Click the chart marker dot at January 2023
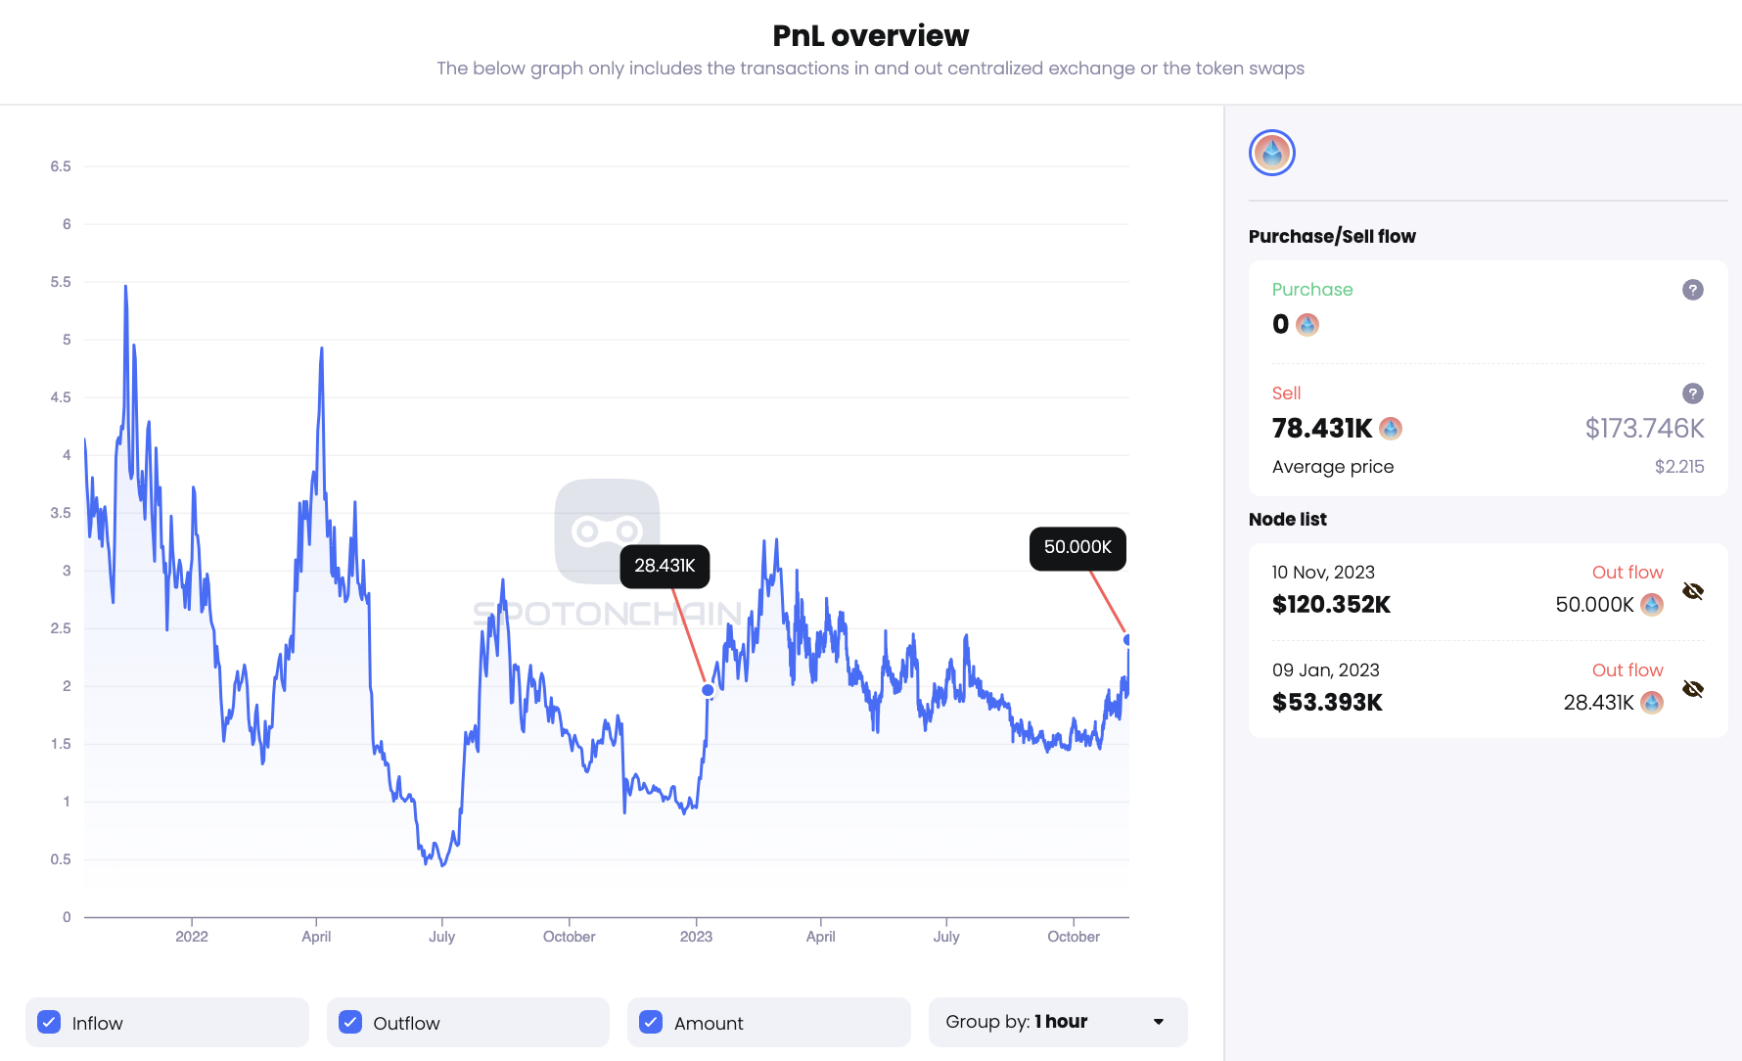Viewport: 1742px width, 1061px height. [708, 690]
